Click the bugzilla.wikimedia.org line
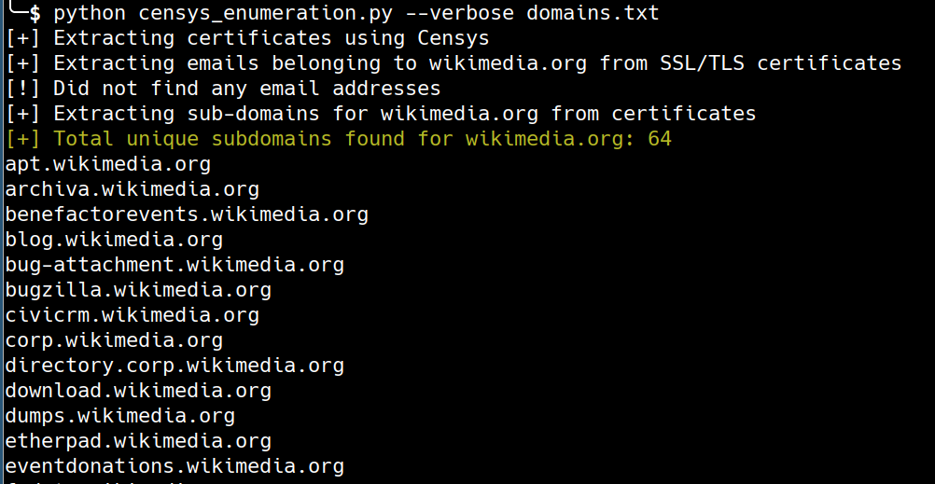This screenshot has width=935, height=484. tap(138, 290)
